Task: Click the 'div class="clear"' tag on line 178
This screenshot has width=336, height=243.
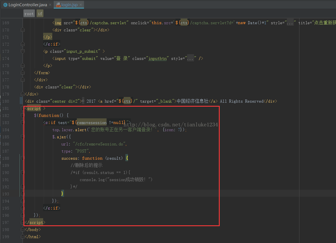Action: pos(55,87)
